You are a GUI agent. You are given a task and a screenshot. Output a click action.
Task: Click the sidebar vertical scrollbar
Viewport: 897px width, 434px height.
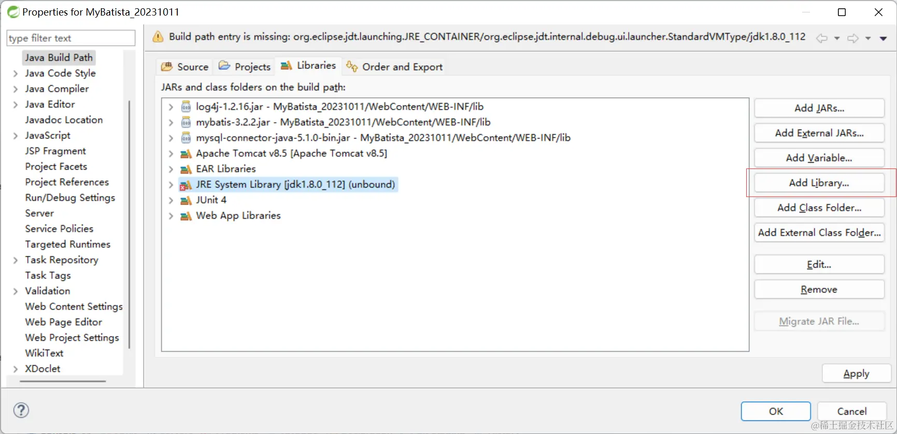click(129, 225)
